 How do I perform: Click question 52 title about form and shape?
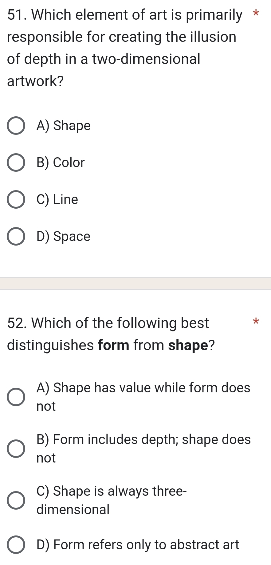(111, 334)
